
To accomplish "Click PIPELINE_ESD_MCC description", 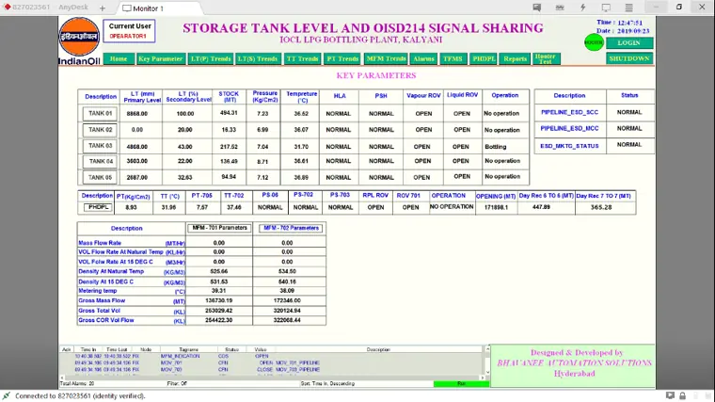I will 569,129.
